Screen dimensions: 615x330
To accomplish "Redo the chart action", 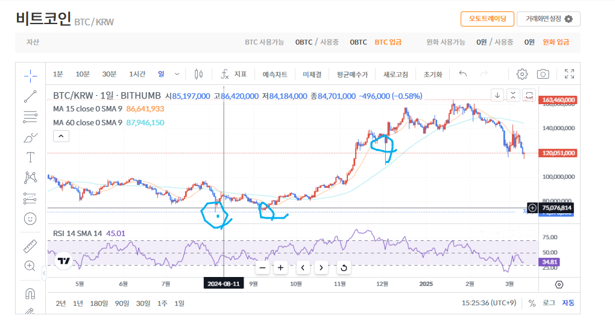I will click(x=484, y=73).
